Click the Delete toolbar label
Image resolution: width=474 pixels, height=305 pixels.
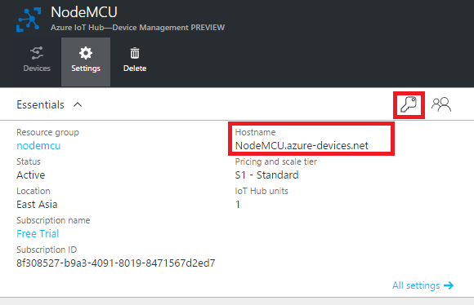point(135,69)
